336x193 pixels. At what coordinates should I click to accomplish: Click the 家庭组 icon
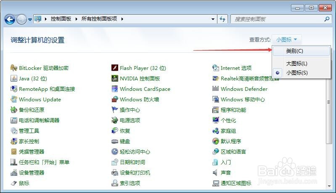(x=216, y=131)
